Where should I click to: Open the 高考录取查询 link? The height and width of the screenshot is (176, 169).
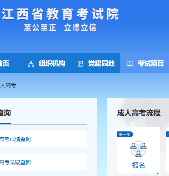tap(15, 162)
